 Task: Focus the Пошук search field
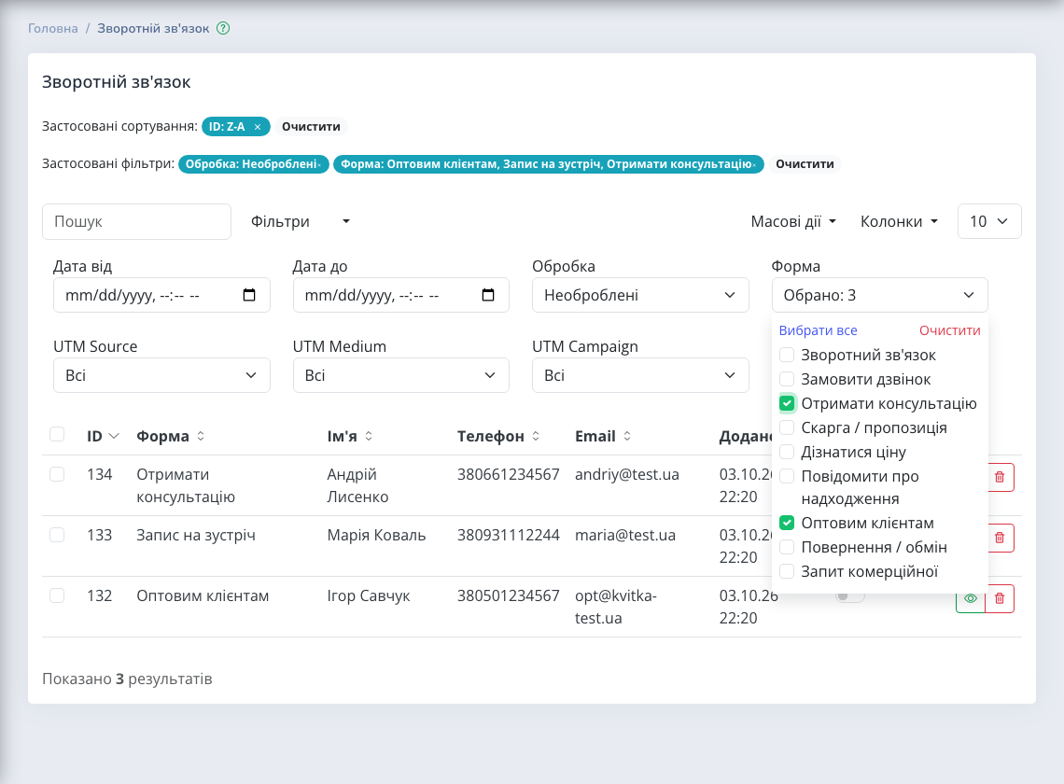pyautogui.click(x=136, y=222)
